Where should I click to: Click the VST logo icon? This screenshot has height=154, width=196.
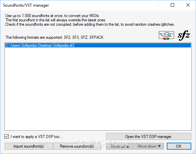(x=166, y=35)
